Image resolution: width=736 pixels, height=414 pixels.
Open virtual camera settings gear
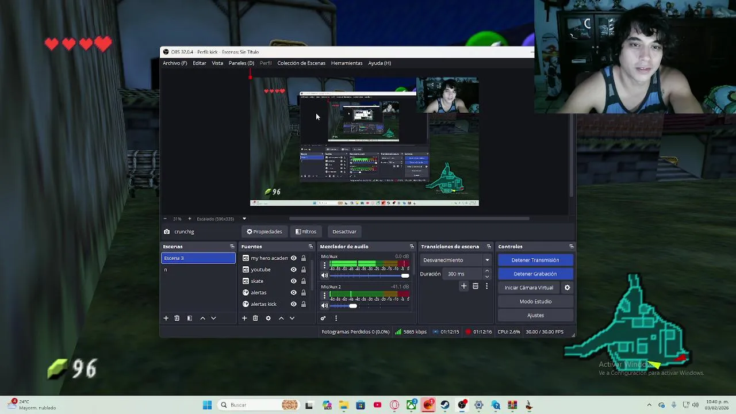pyautogui.click(x=567, y=287)
